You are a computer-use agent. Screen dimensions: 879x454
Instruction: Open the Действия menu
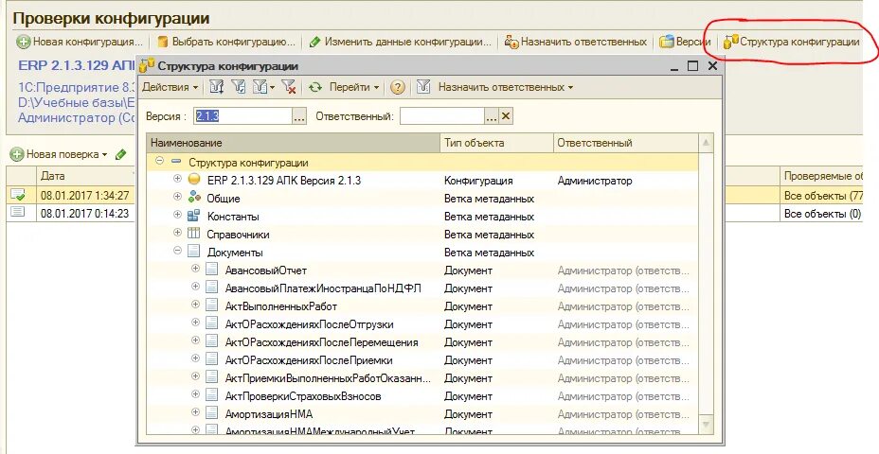point(170,87)
